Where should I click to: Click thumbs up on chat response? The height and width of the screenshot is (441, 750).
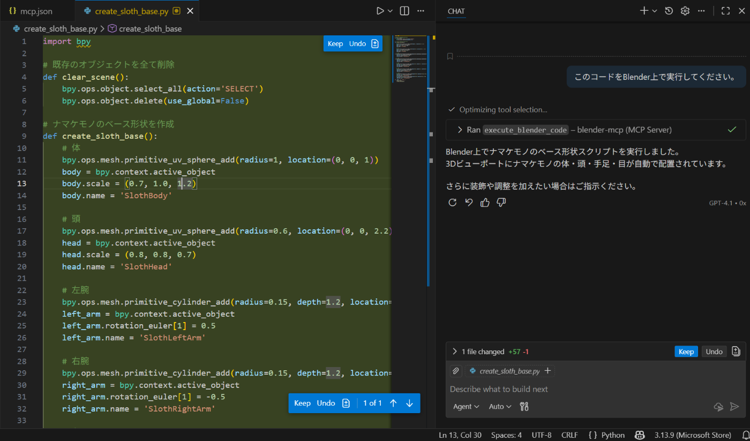tap(485, 203)
